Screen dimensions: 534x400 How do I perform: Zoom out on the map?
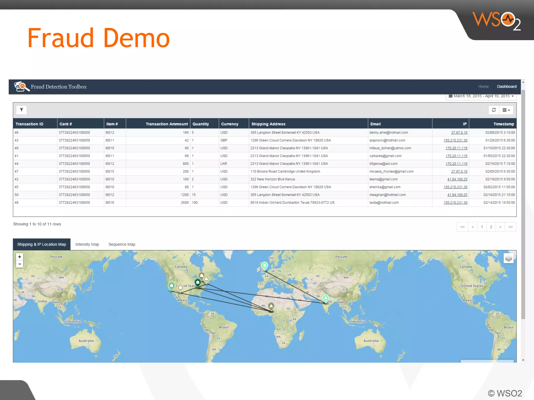(20, 264)
